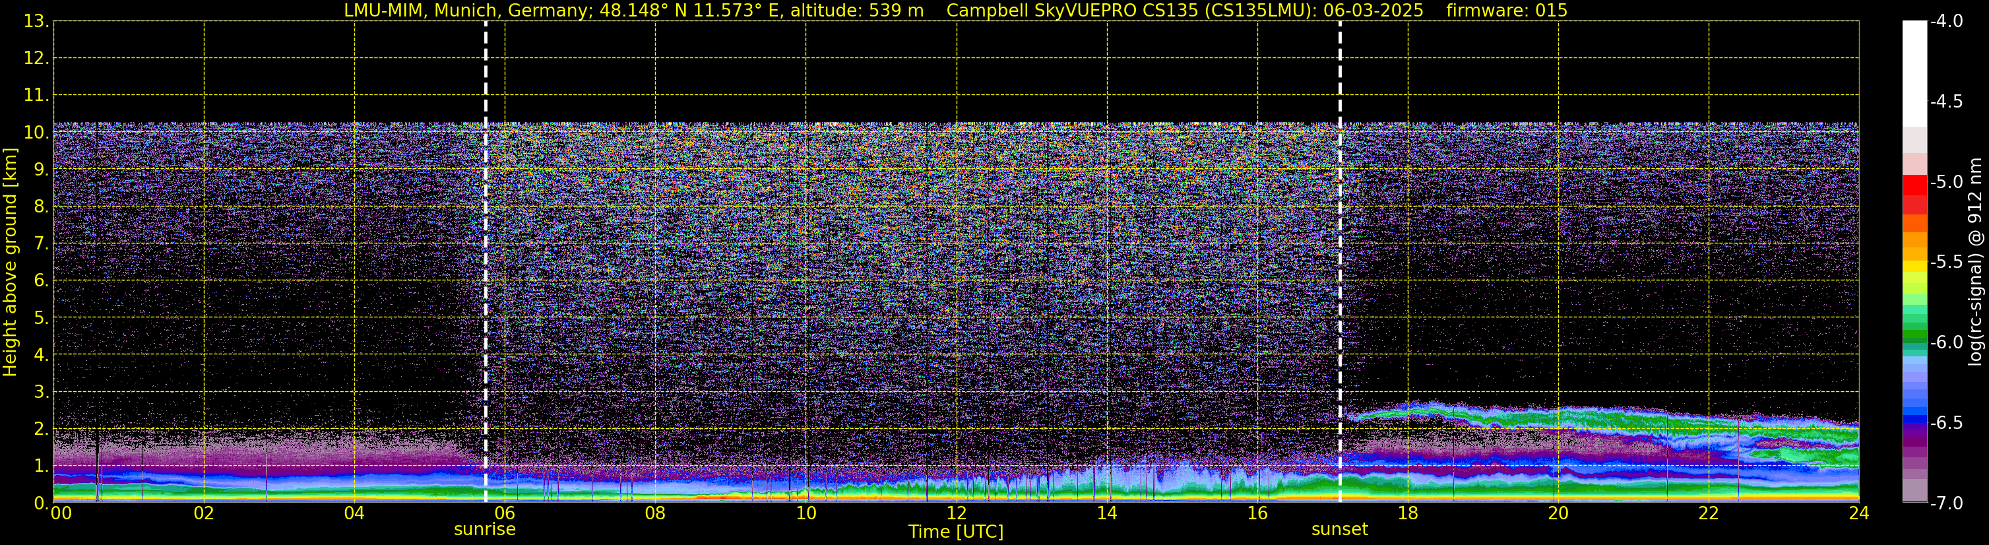The width and height of the screenshot is (1989, 545).
Task: Click the 'log(rc-signal) @ 912 nm' colorbar label
Action: [1975, 262]
